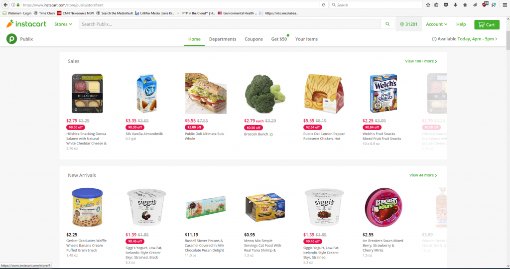Change the 31201 zip code location
The height and width of the screenshot is (269, 510).
click(x=409, y=24)
